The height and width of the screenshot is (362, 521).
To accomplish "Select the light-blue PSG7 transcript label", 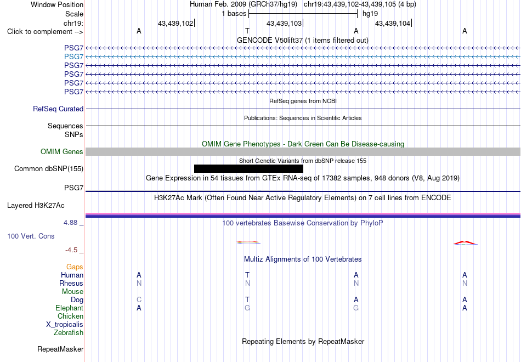I will (x=74, y=57).
